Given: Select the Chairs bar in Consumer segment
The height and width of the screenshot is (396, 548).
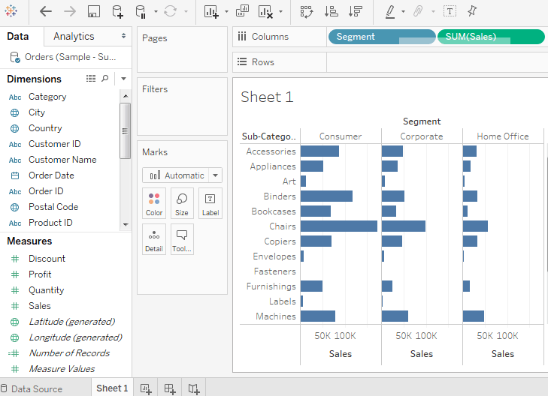Looking at the screenshot, I should [339, 226].
